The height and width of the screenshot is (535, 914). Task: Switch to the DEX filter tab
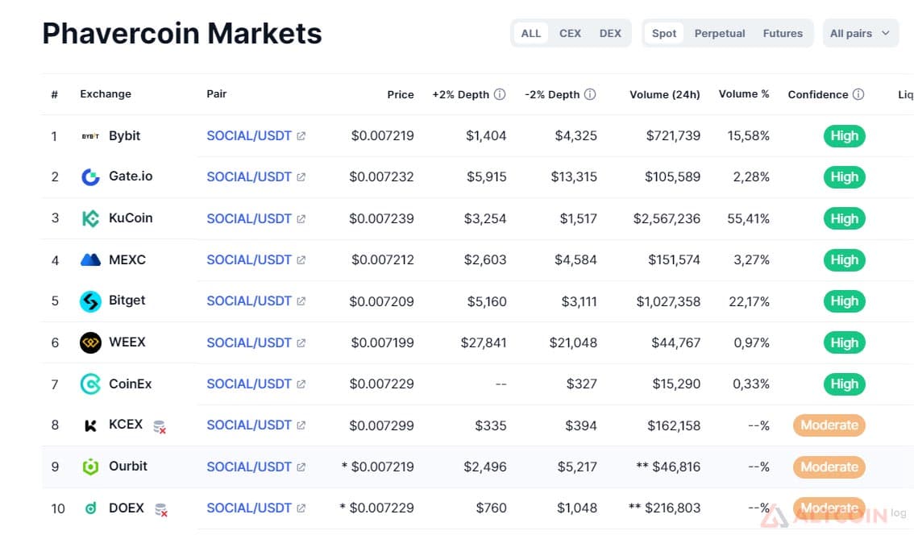(610, 33)
